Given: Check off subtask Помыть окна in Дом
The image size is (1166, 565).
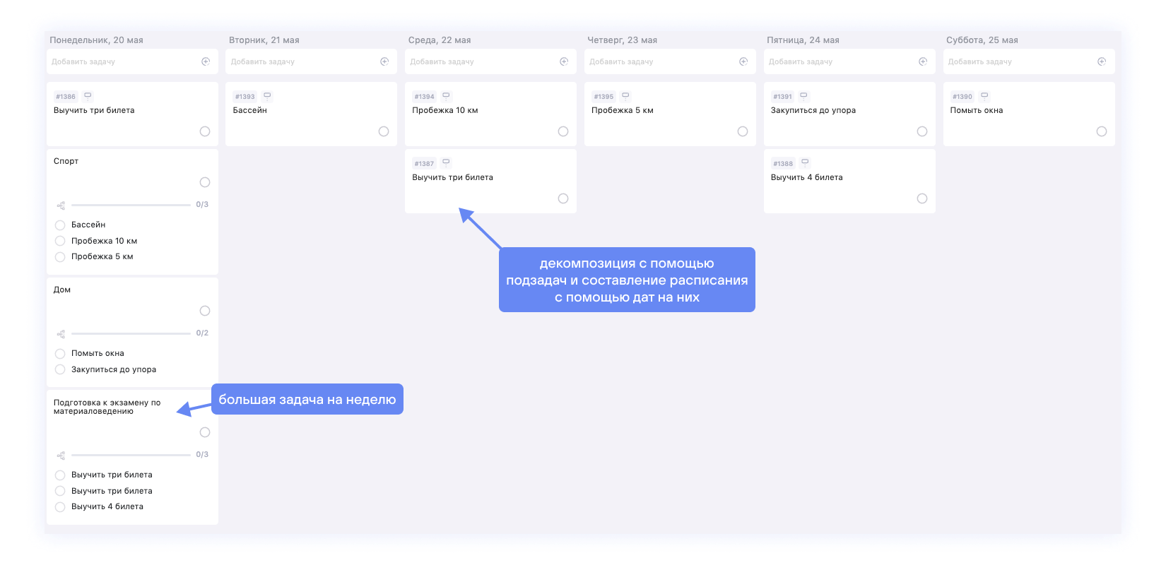Looking at the screenshot, I should point(60,354).
